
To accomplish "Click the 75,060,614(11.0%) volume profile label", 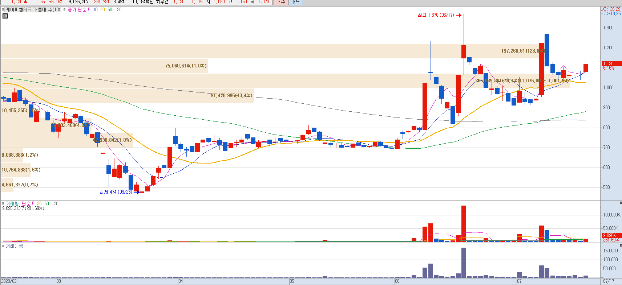I will point(186,66).
